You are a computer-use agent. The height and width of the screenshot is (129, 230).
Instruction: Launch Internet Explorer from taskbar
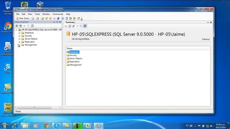pyautogui.click(x=15, y=126)
